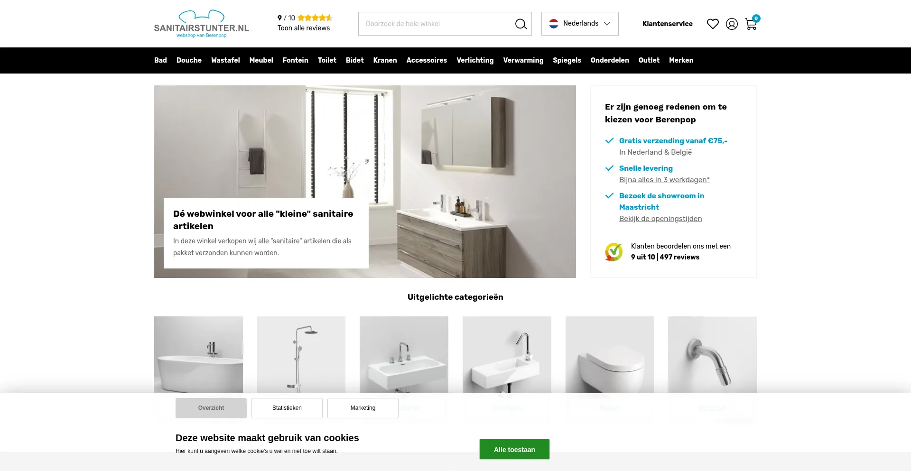Open the Verwarming menu item
This screenshot has height=471, width=911.
point(523,60)
